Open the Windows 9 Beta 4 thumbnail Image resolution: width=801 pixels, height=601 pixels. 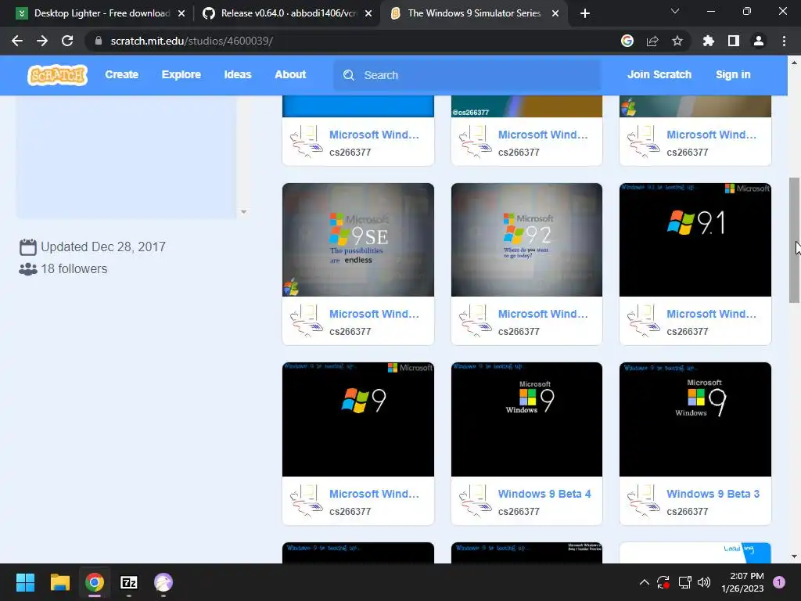click(x=526, y=419)
